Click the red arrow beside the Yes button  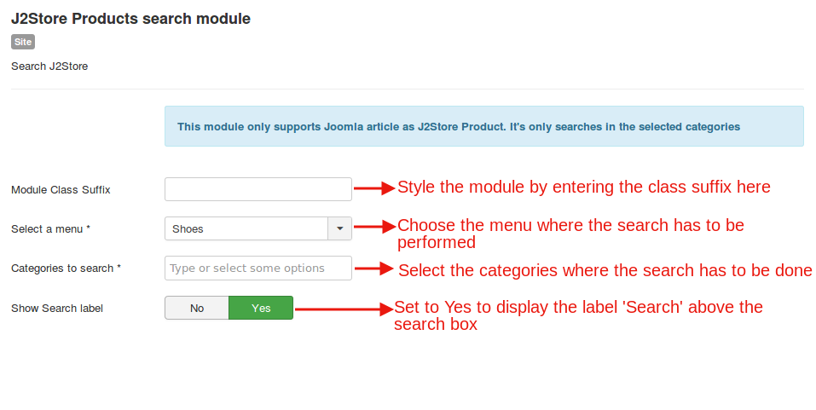343,309
